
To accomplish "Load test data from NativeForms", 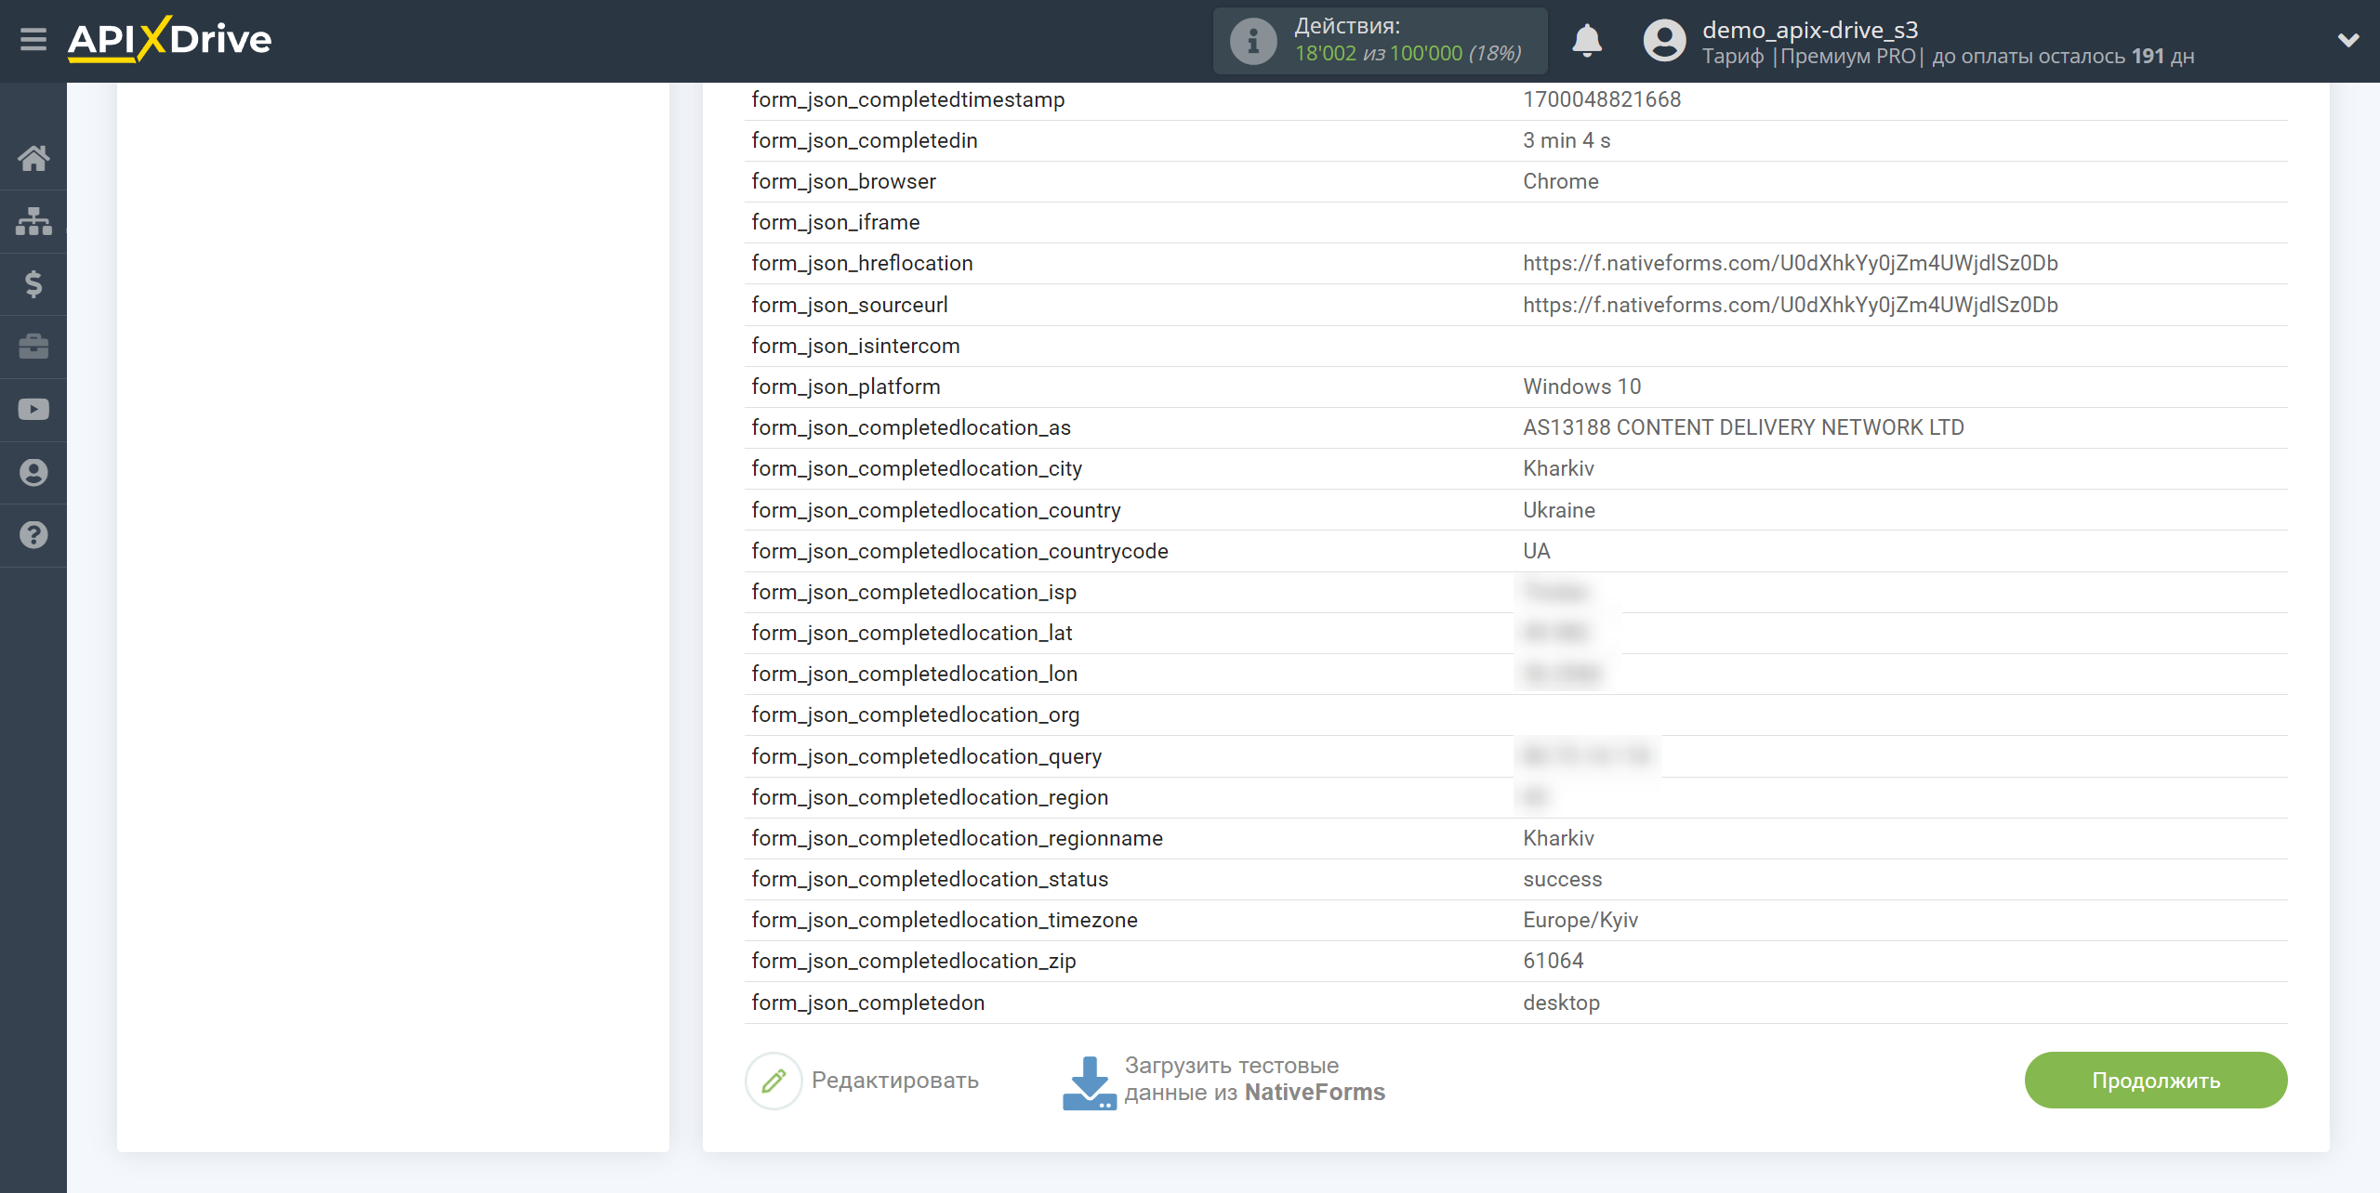I will pyautogui.click(x=1254, y=1080).
